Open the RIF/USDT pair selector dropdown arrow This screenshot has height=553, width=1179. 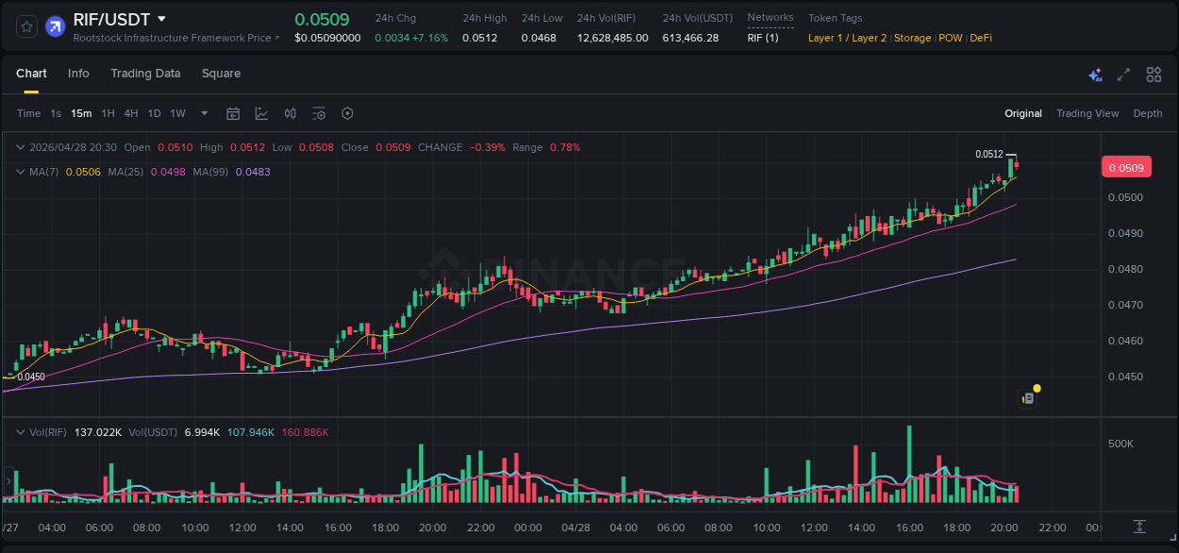click(x=161, y=19)
